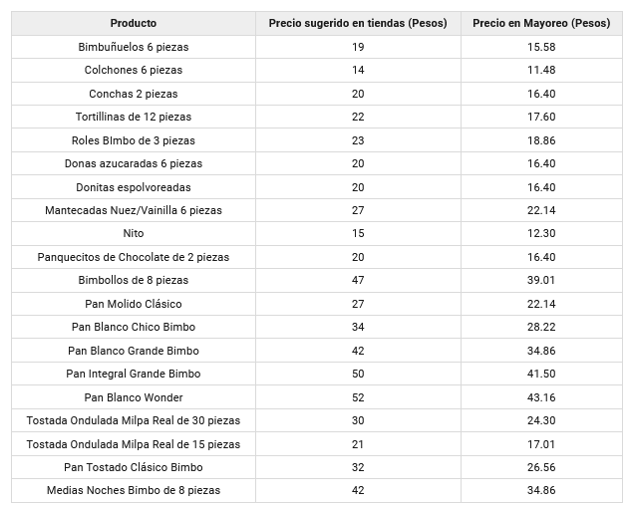Viewport: 629px width, 508px height.
Task: Click the Conchas 2 piezas product cell
Action: click(134, 94)
